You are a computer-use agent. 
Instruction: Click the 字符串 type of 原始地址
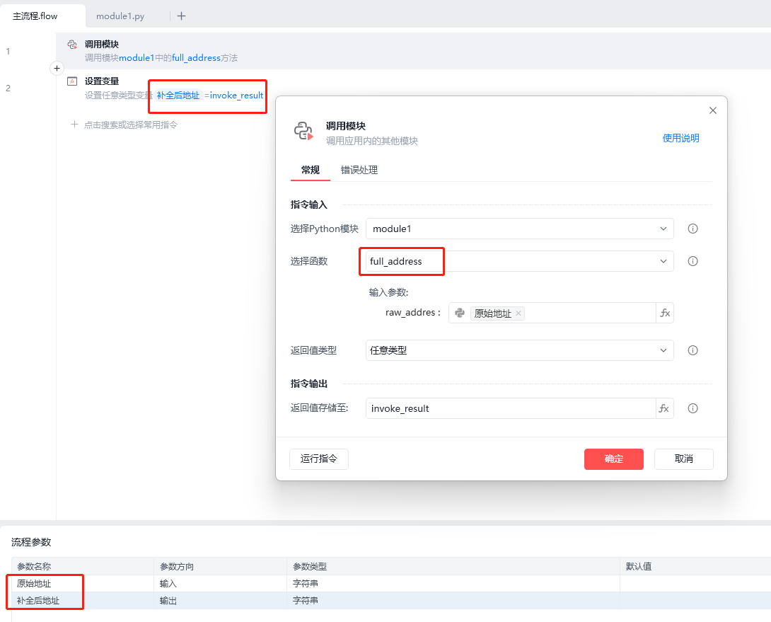[306, 584]
